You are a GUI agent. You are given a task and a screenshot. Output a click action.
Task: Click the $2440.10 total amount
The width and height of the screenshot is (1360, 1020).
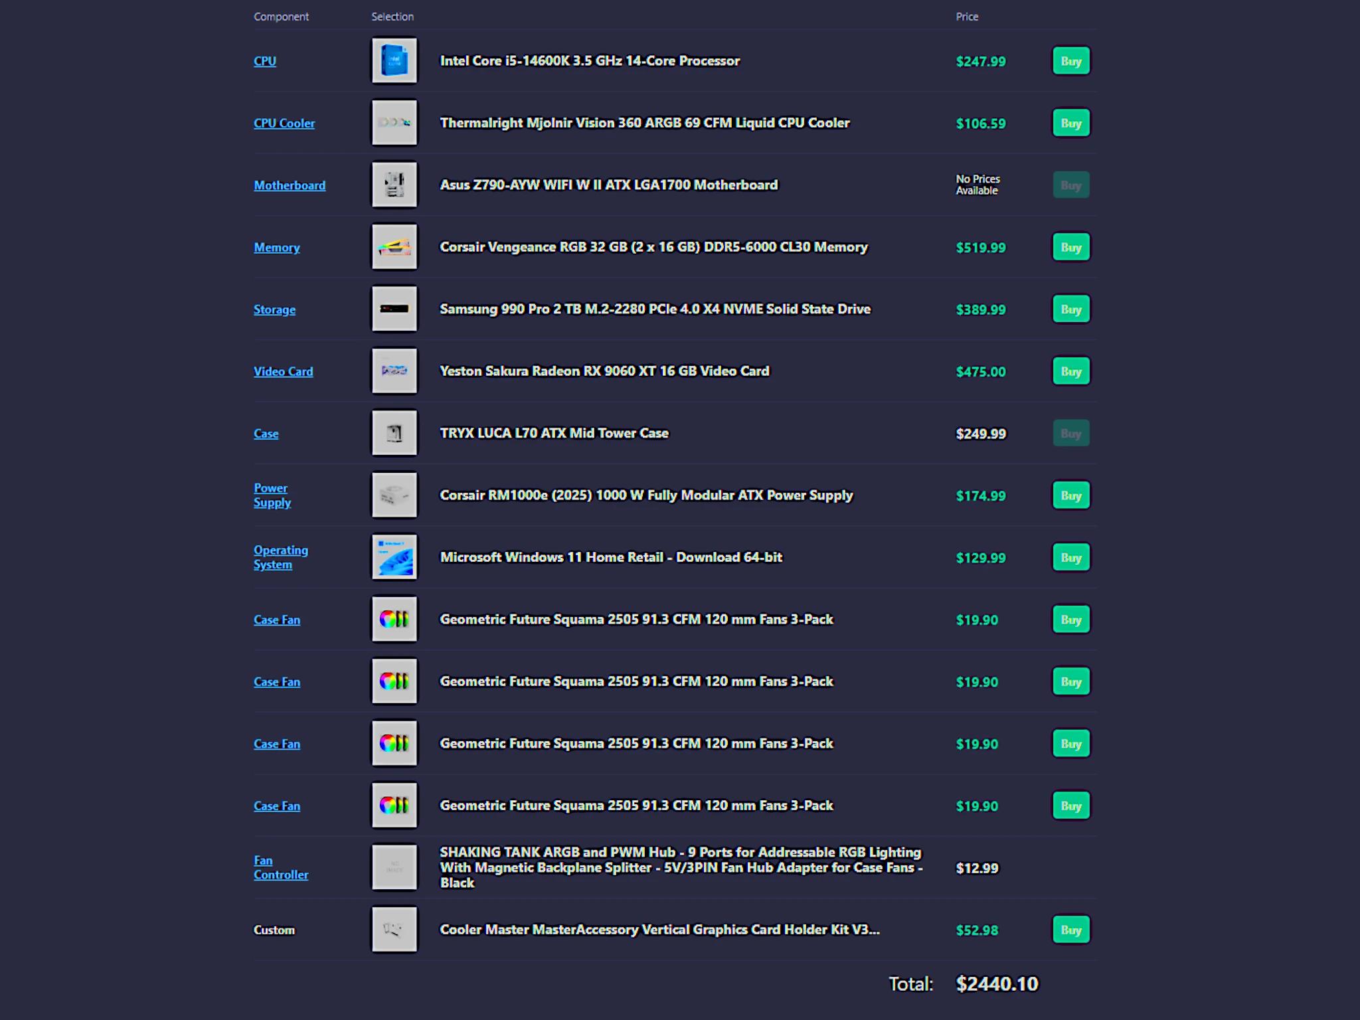point(997,983)
